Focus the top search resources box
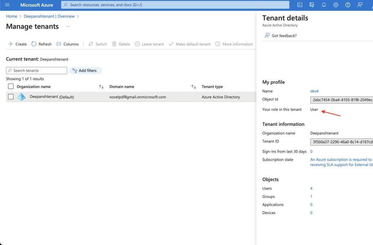This screenshot has width=373, height=245. (x=175, y=5)
